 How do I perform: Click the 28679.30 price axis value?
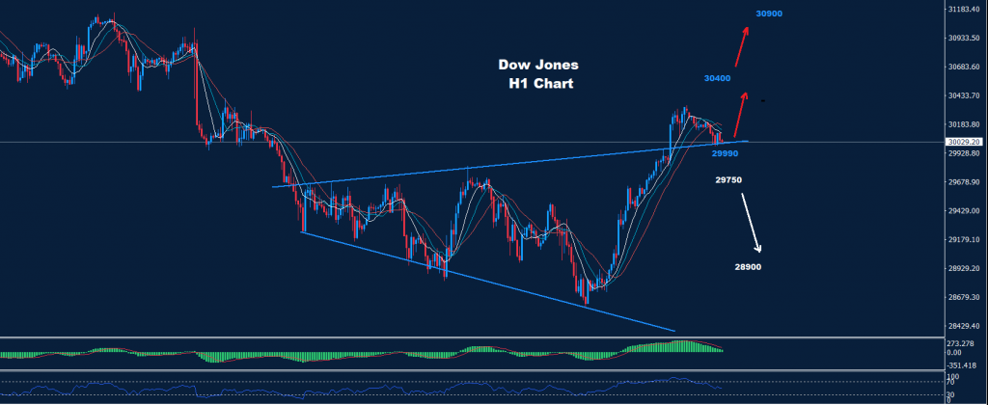(964, 297)
